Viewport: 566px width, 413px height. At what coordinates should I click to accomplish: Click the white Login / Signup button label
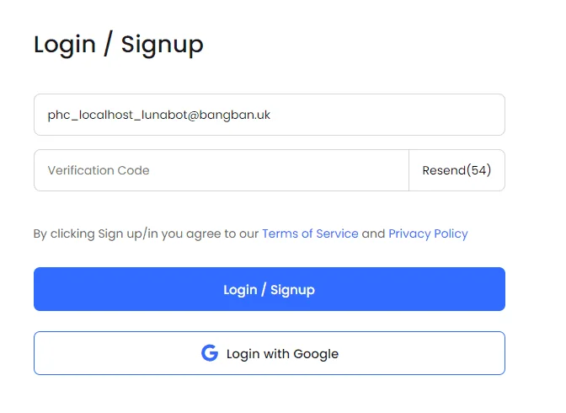tap(270, 290)
